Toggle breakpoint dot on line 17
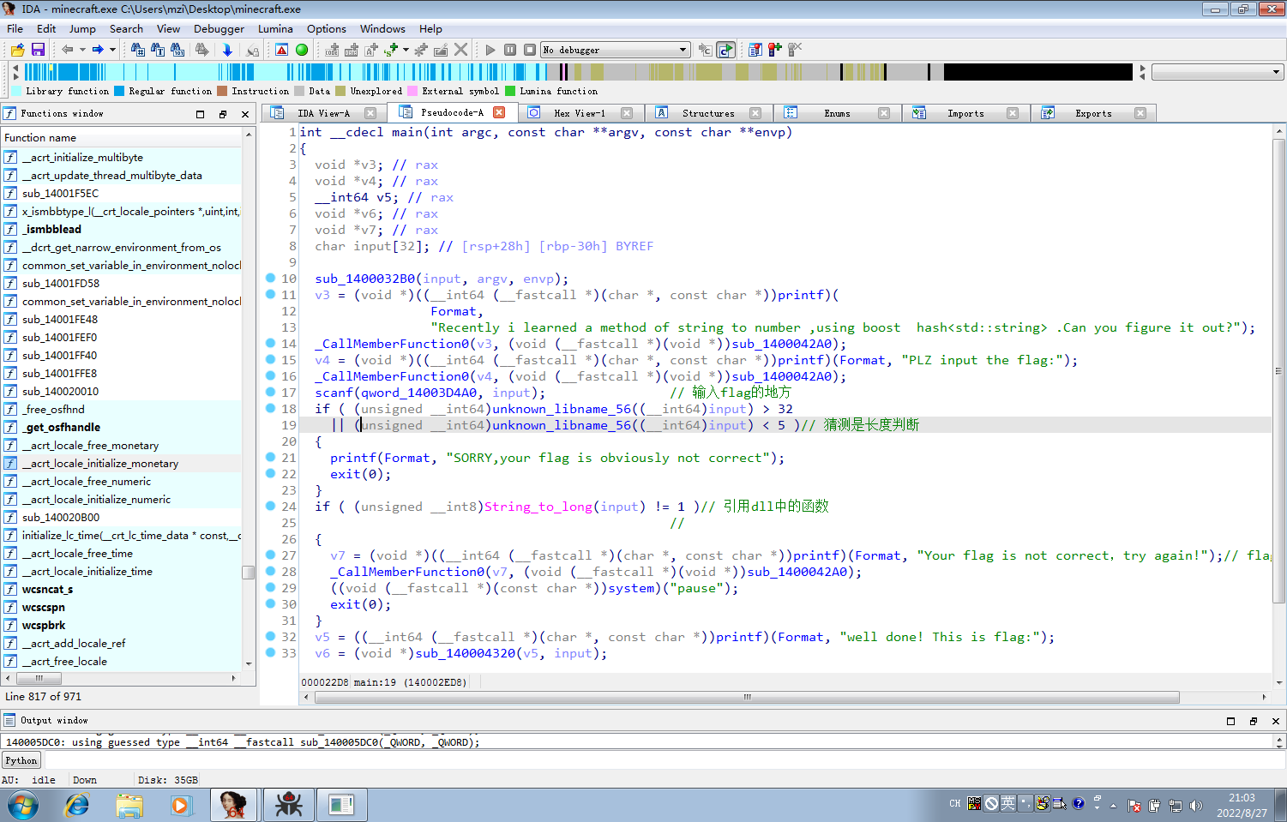The height and width of the screenshot is (822, 1287). (x=270, y=392)
